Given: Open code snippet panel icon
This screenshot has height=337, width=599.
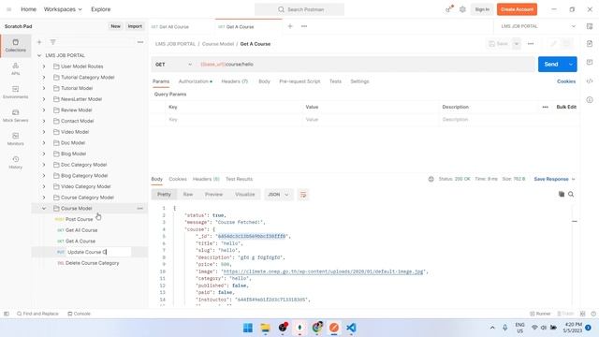Looking at the screenshot, I should 590,81.
